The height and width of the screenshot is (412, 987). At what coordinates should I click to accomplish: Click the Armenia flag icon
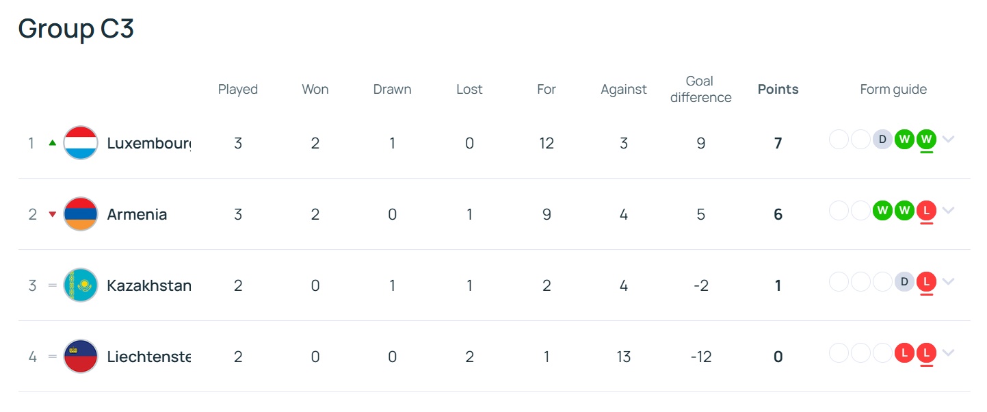pyautogui.click(x=81, y=214)
